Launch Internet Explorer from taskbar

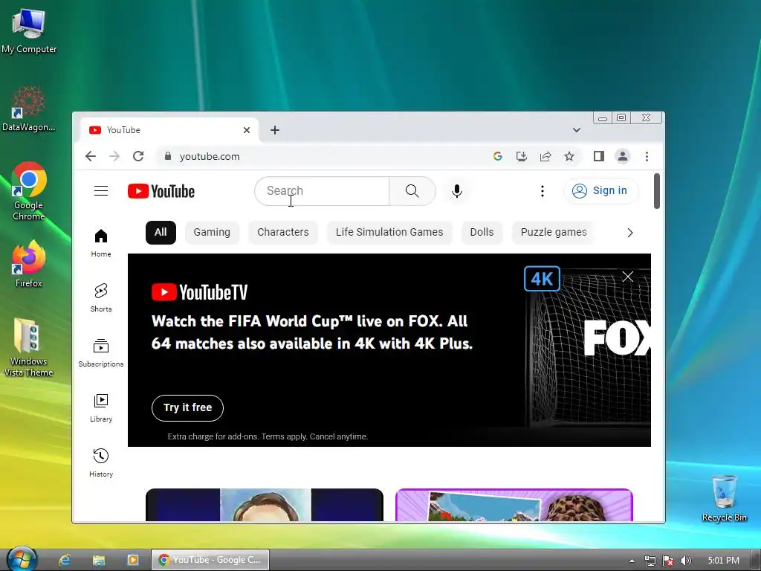[65, 560]
